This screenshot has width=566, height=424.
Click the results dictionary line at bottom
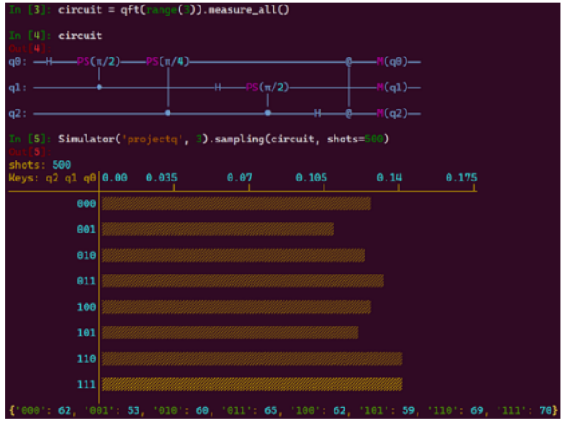click(281, 412)
